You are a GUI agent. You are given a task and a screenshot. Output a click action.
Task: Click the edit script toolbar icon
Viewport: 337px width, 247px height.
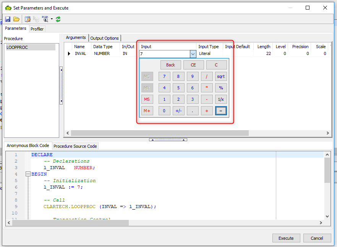[28, 19]
